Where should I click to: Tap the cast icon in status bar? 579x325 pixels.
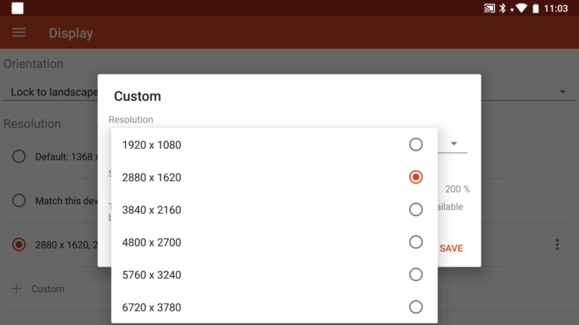pos(489,8)
